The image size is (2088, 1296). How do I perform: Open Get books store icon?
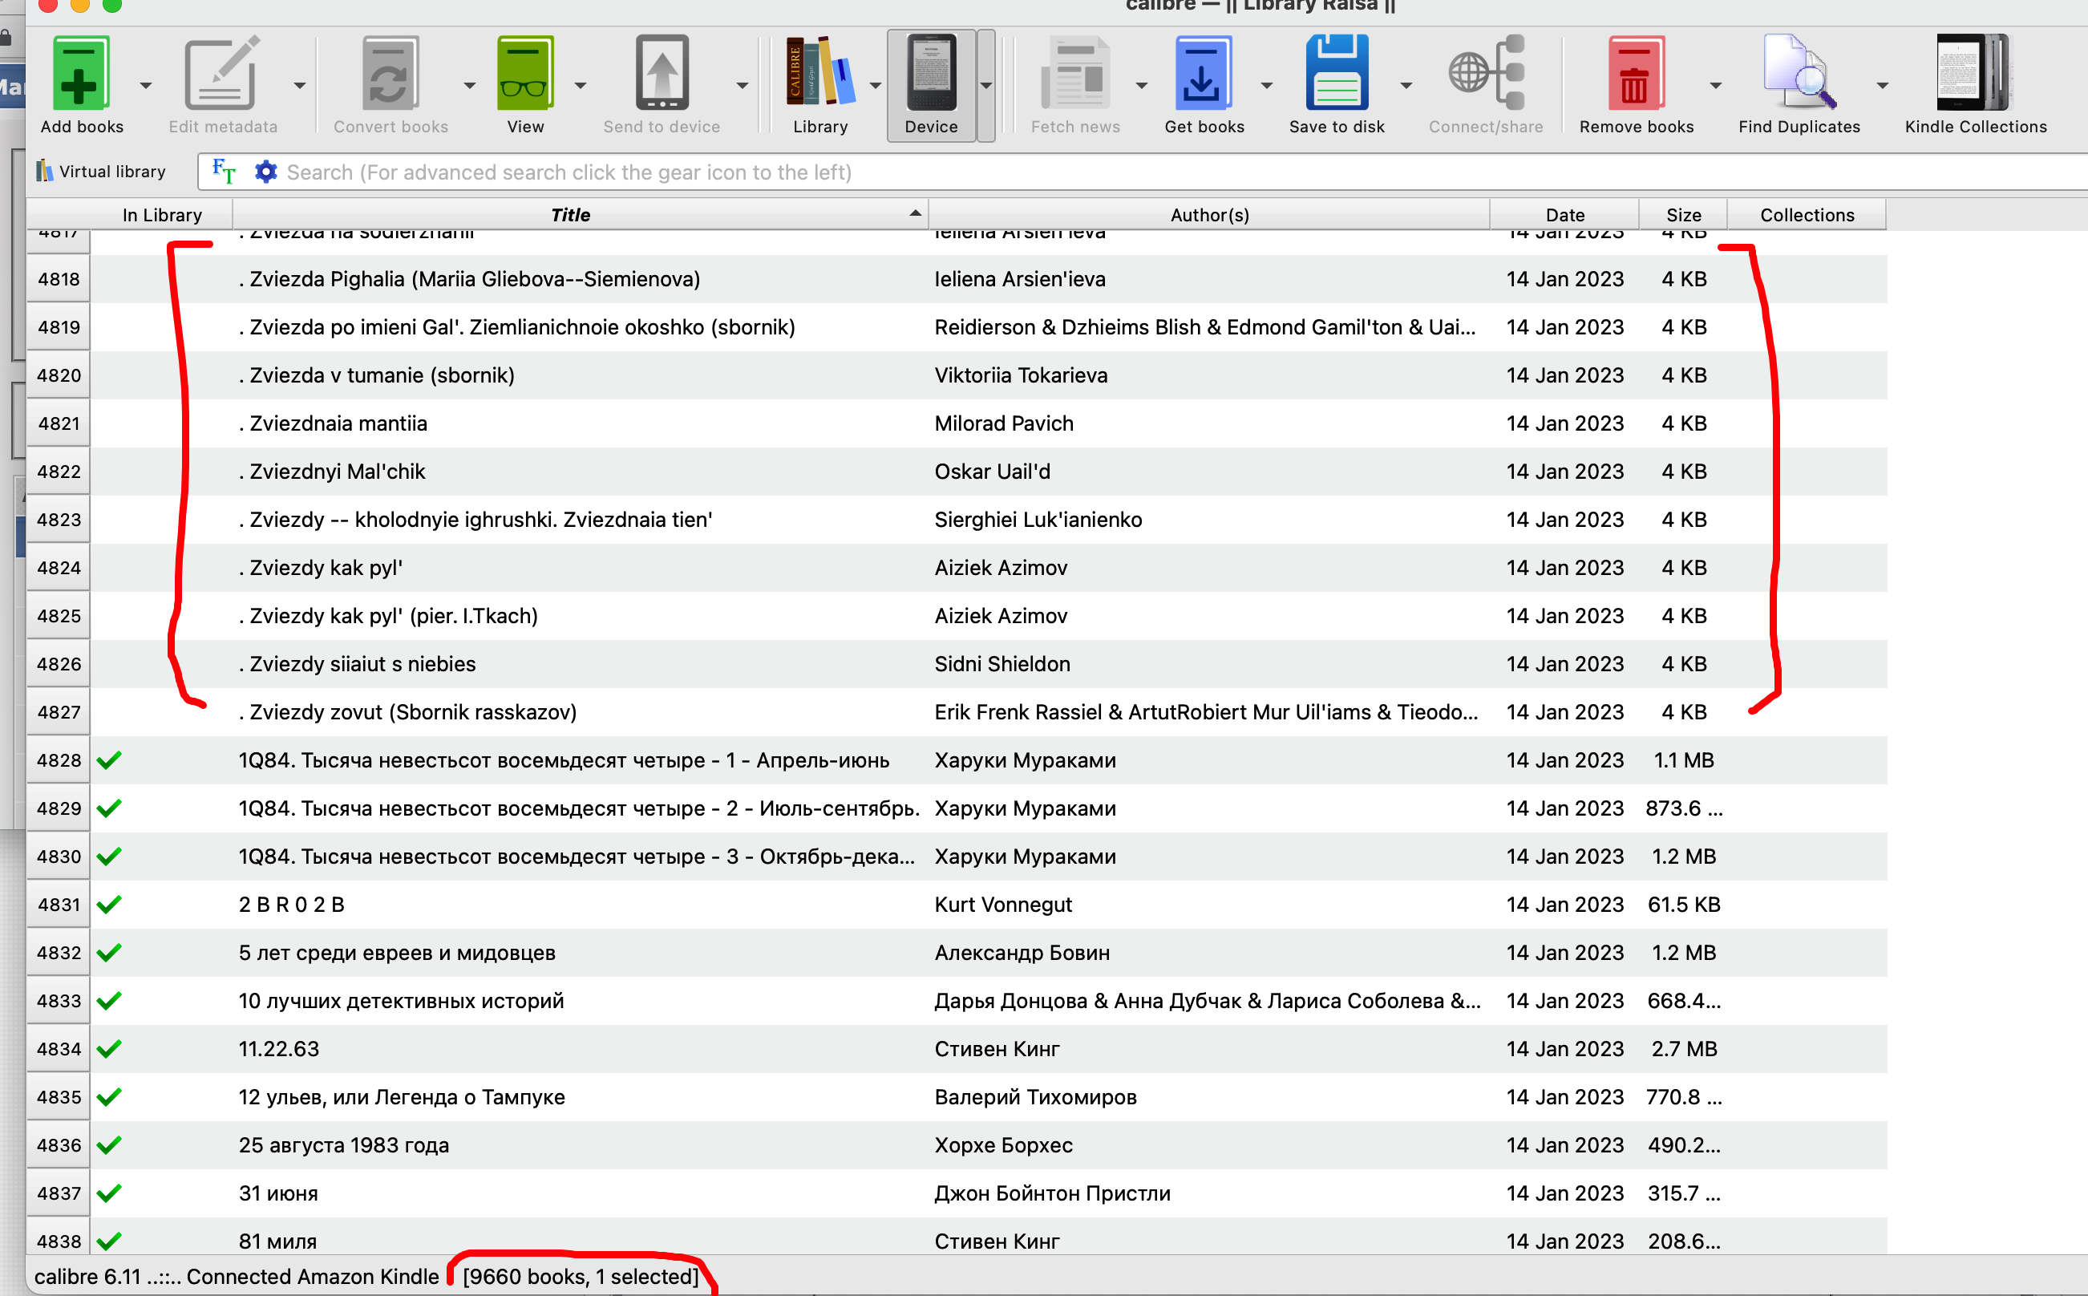click(1203, 73)
